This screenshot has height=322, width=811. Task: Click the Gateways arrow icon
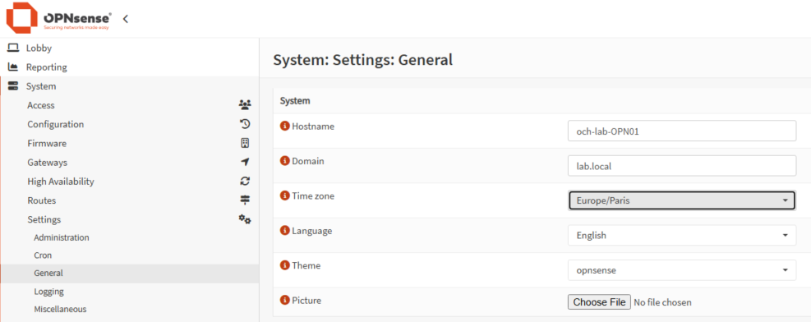[245, 163]
